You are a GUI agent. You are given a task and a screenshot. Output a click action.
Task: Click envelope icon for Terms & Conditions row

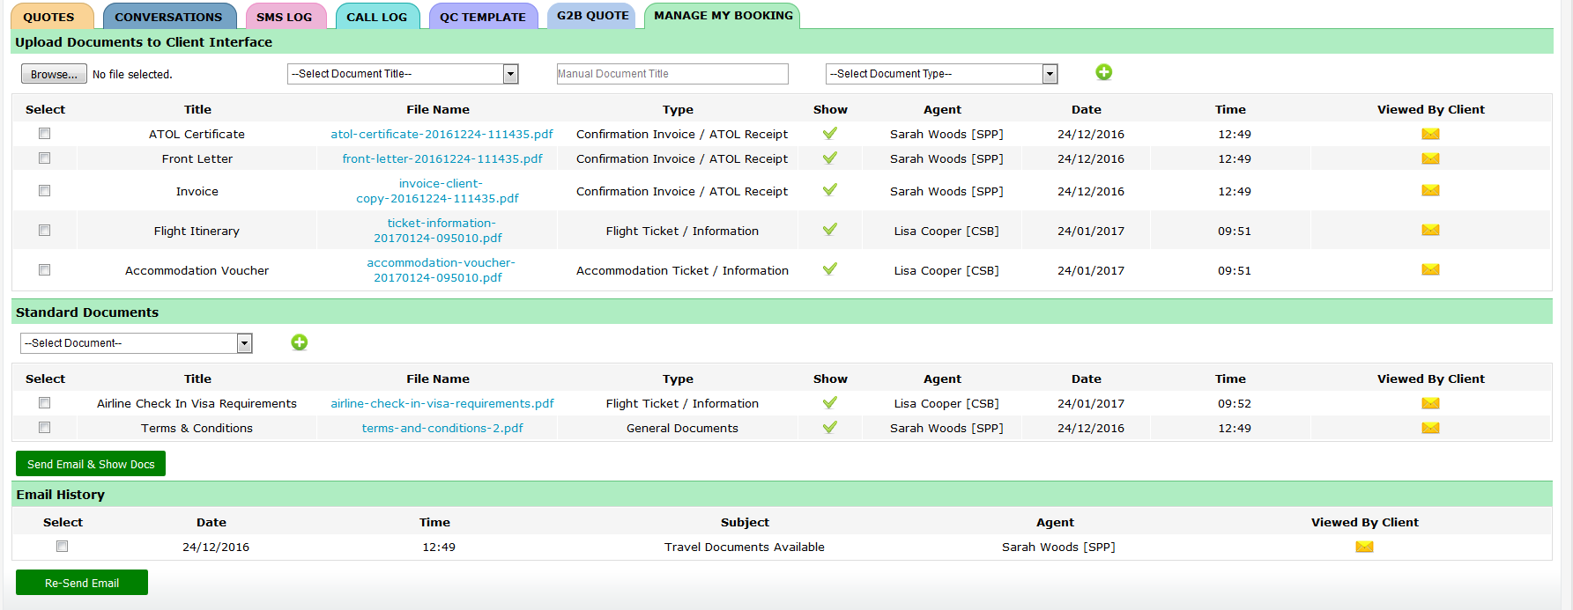(1430, 428)
